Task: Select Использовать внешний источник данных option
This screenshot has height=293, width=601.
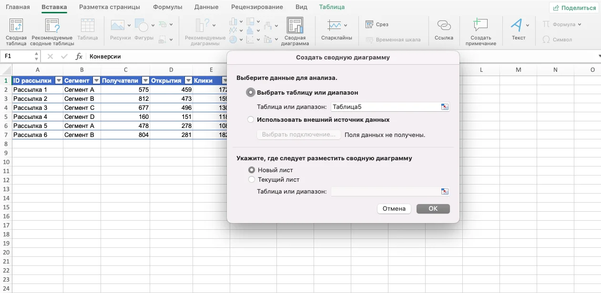Action: [251, 120]
